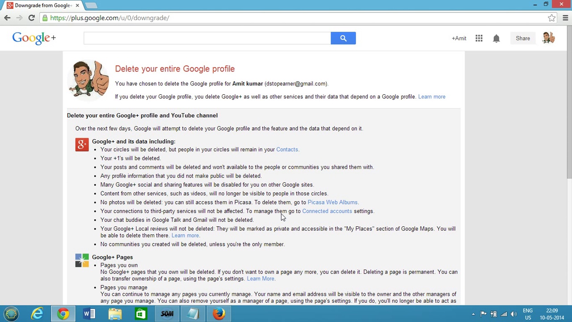
Task: Click the 'Pages you own' list item
Action: point(119,265)
